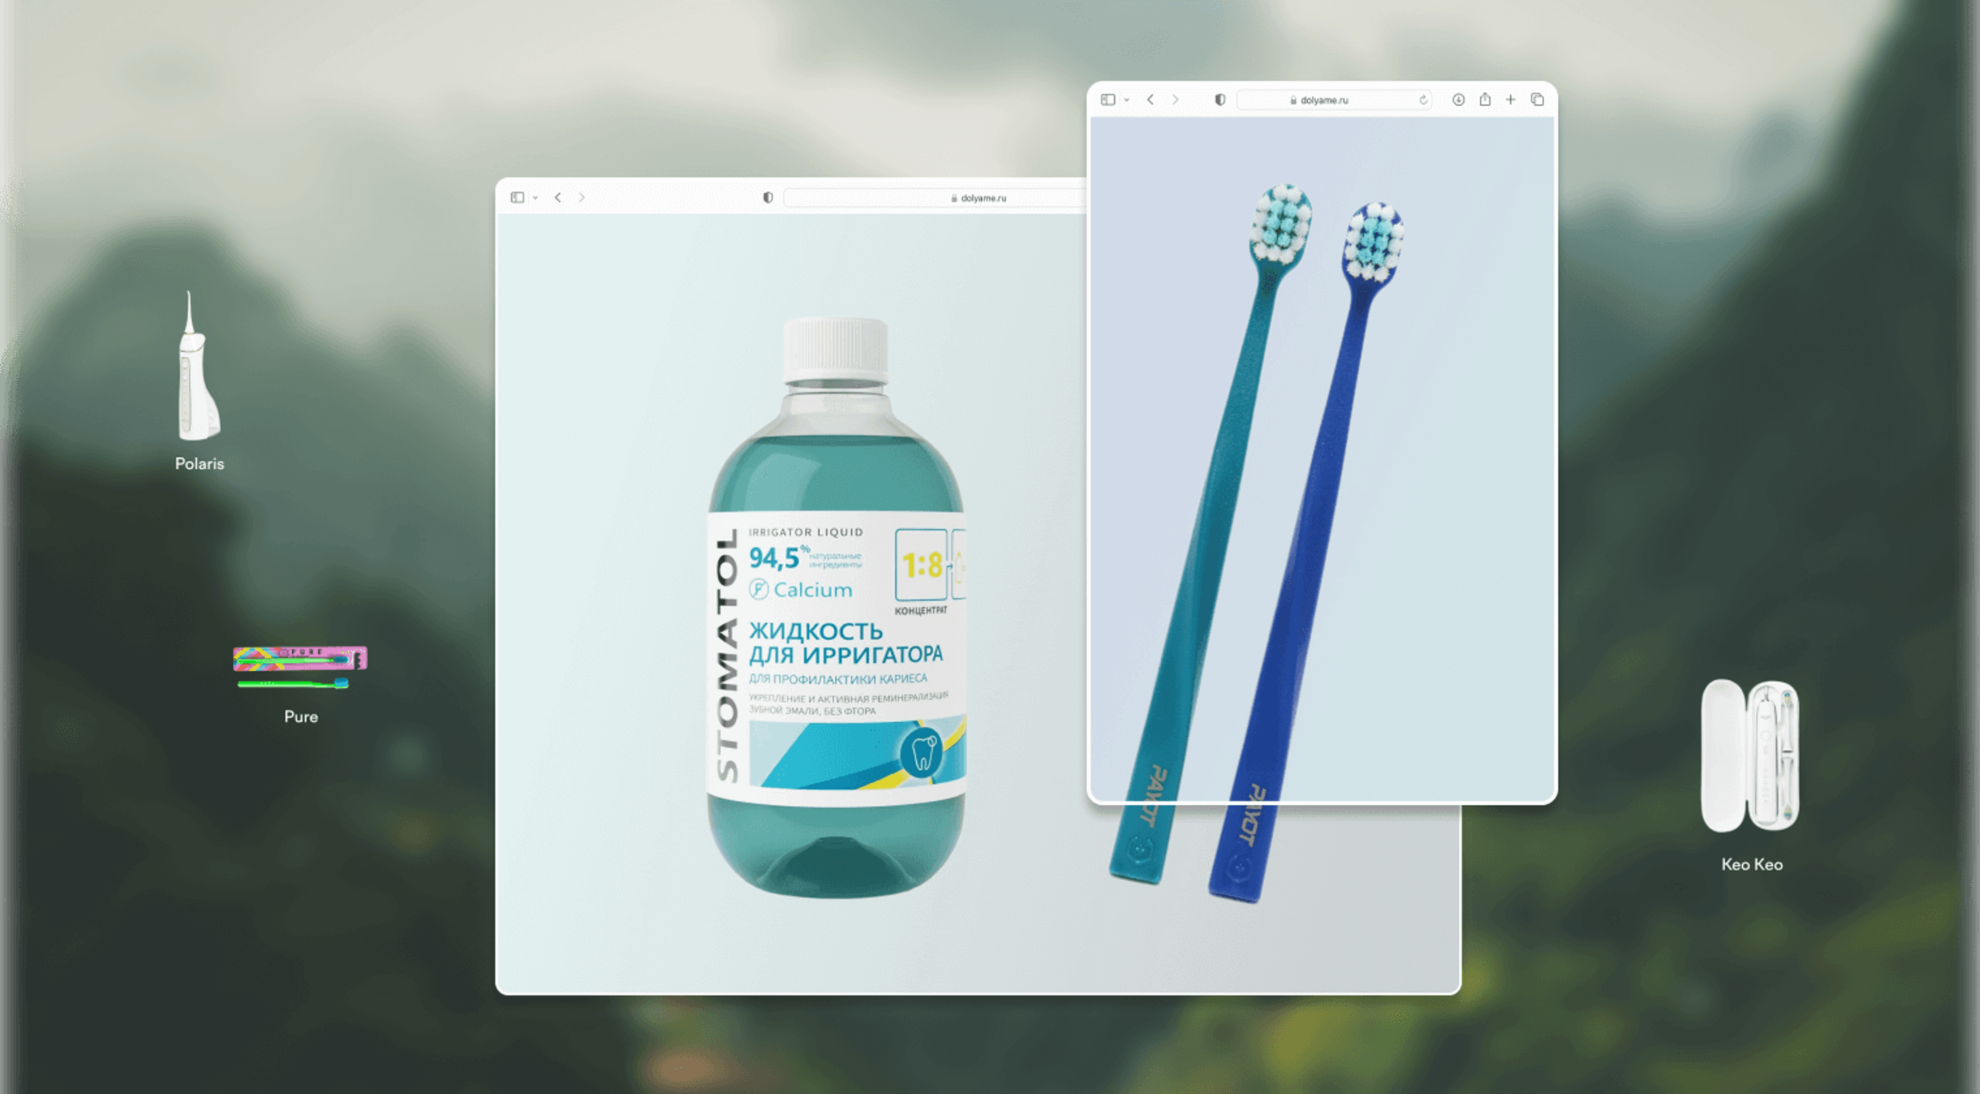1980x1094 pixels.
Task: Click the refresh icon in the browser
Action: coord(1423,100)
